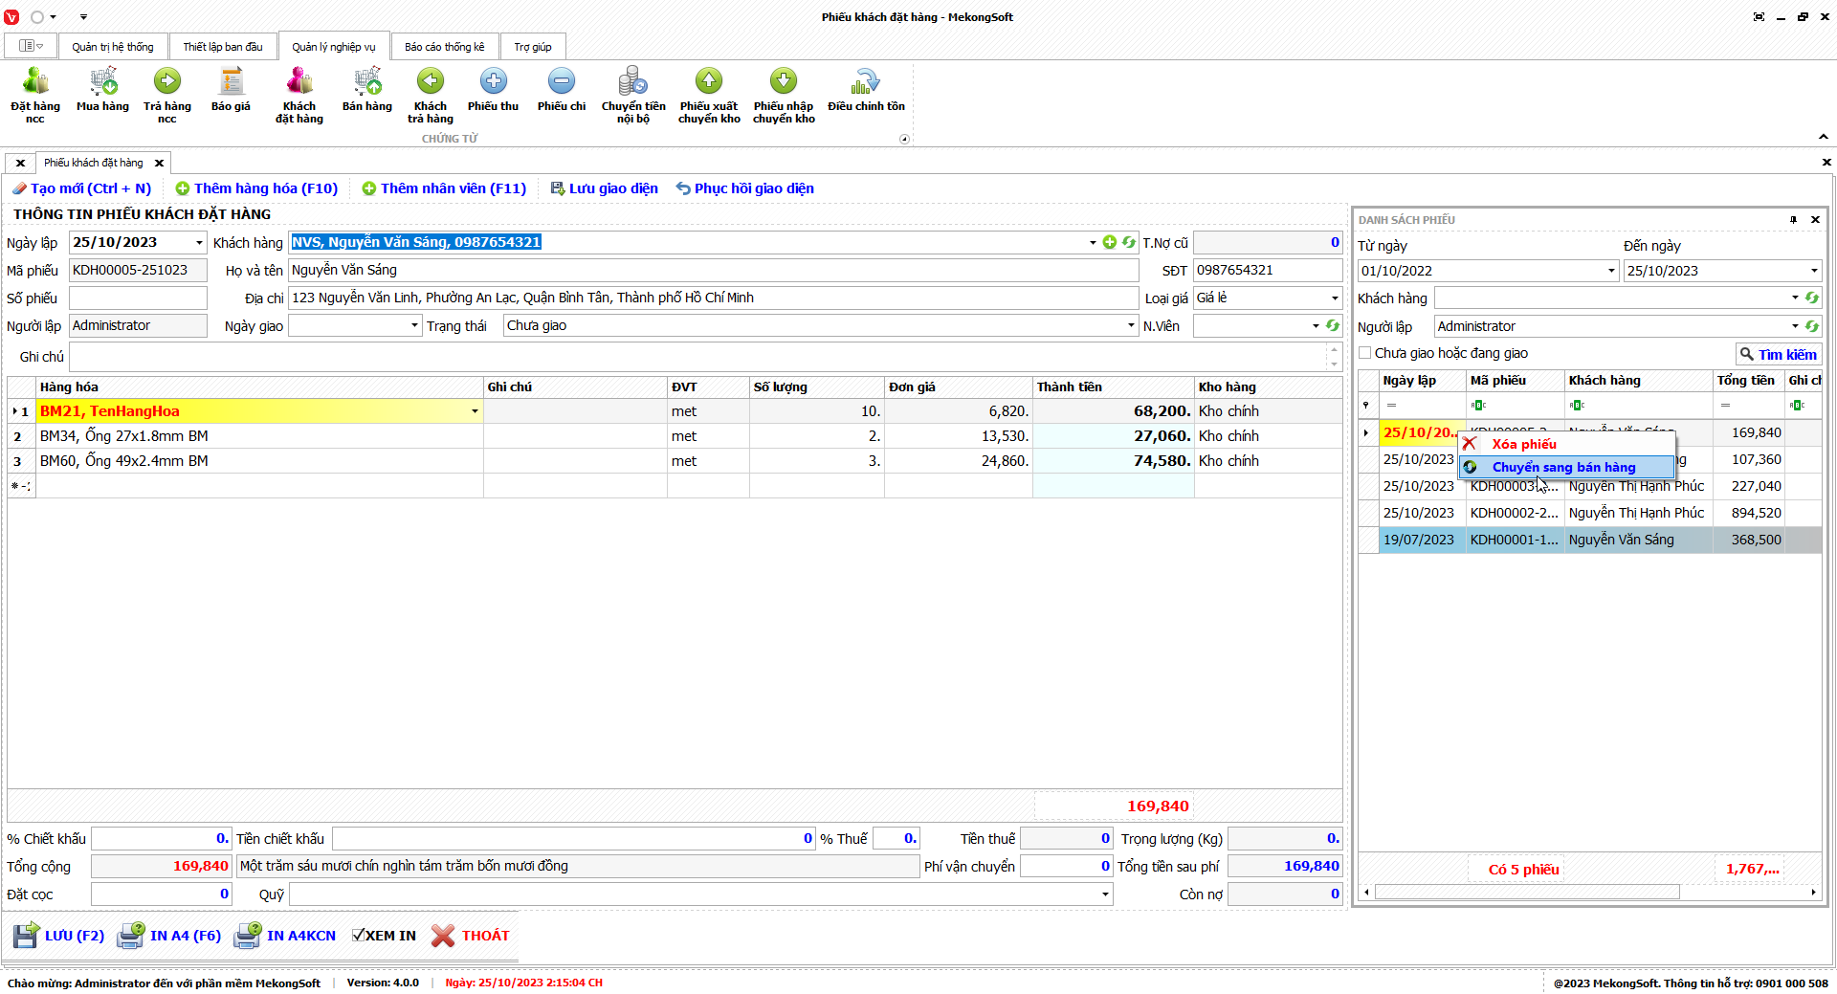
Task: Click the Tìm kiếm search button
Action: pyautogui.click(x=1778, y=354)
